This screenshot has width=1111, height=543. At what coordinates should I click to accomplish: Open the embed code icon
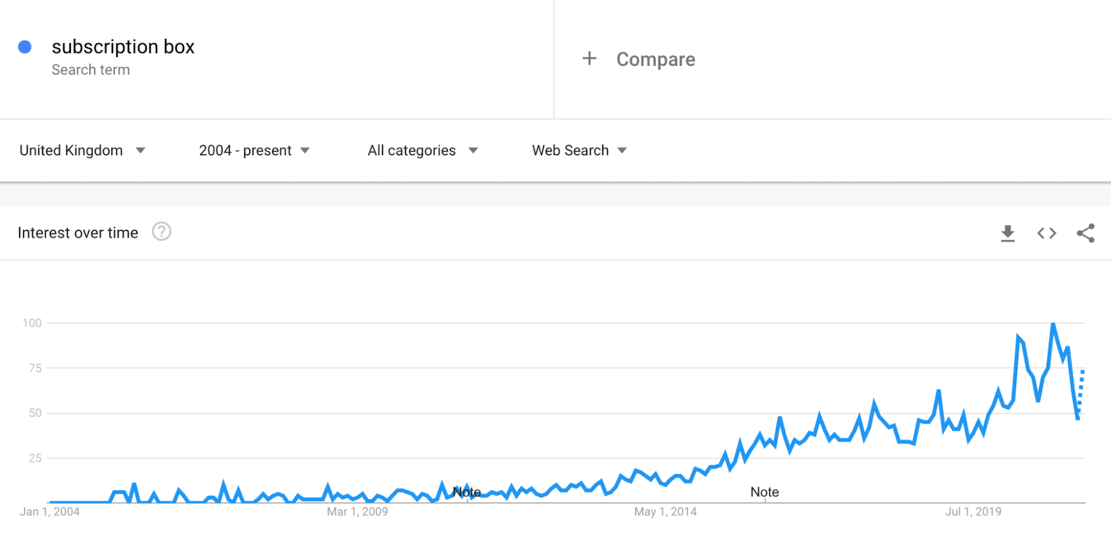tap(1046, 233)
